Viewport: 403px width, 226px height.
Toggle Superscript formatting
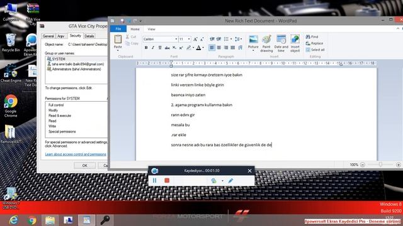181,48
